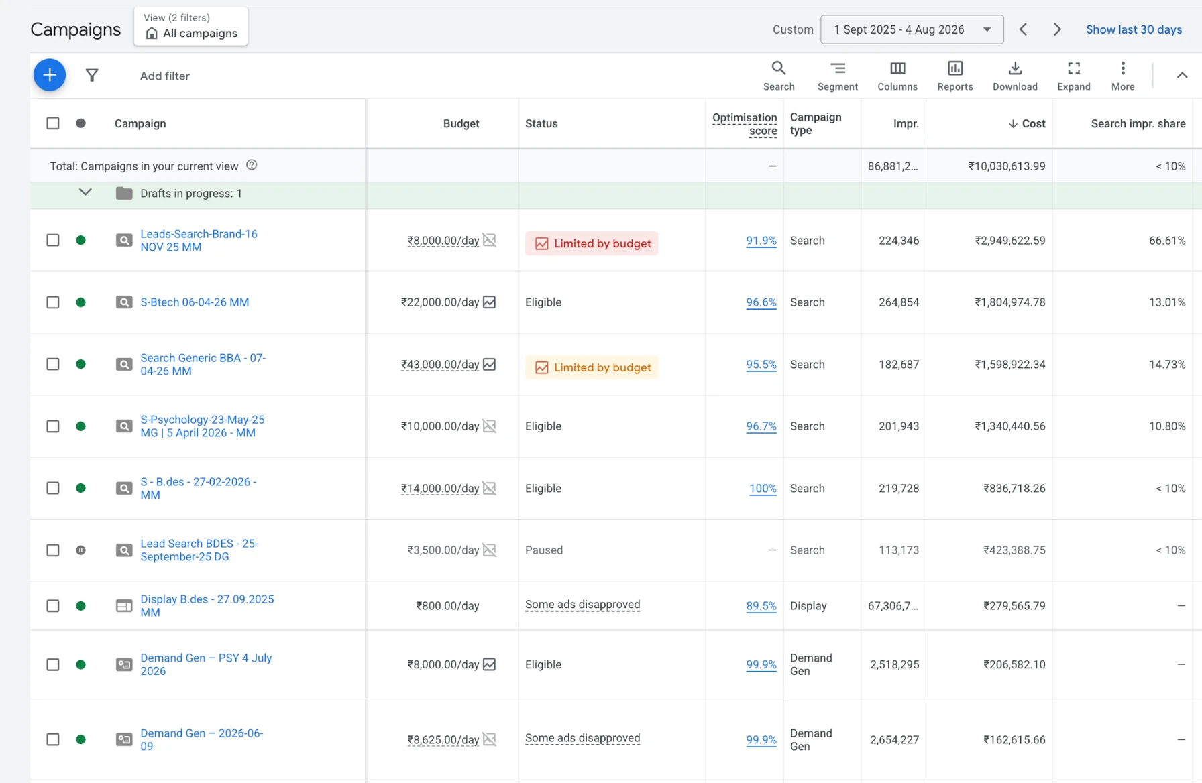The width and height of the screenshot is (1202, 783).
Task: Click budget chart icon for S - B.des campaign
Action: (490, 488)
